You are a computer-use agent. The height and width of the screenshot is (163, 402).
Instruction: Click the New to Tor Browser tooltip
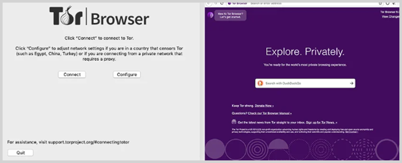(x=230, y=15)
